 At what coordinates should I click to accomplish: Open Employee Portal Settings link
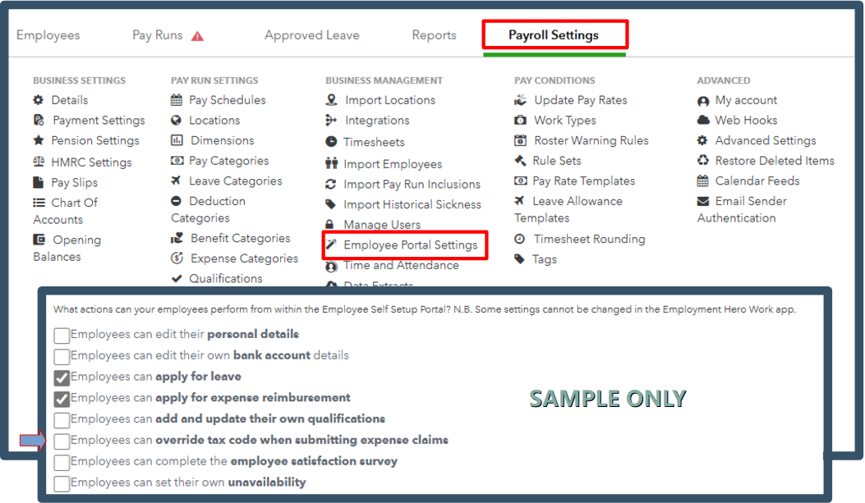(x=410, y=245)
